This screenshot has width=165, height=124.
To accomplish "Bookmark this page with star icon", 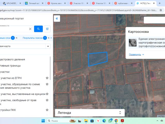I will point(161,10).
